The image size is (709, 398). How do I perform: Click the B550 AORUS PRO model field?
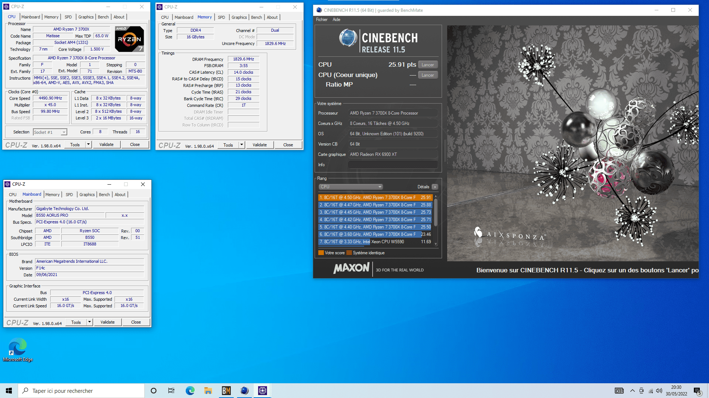tap(70, 215)
